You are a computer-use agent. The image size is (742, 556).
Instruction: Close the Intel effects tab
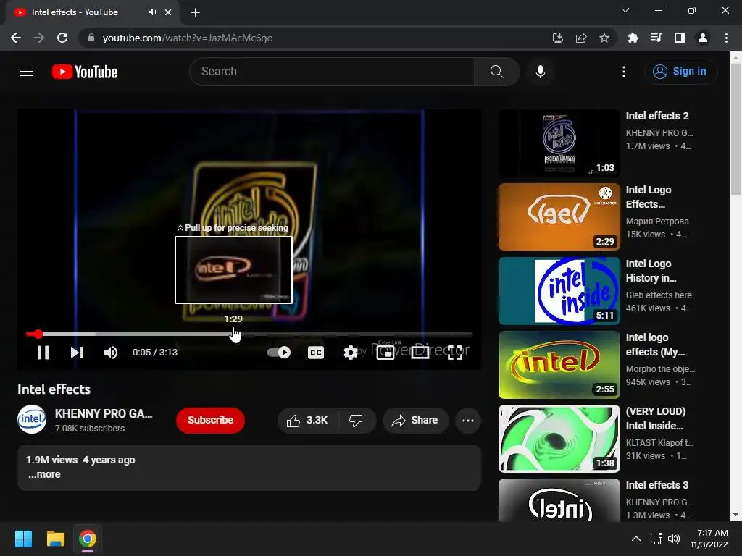(168, 12)
